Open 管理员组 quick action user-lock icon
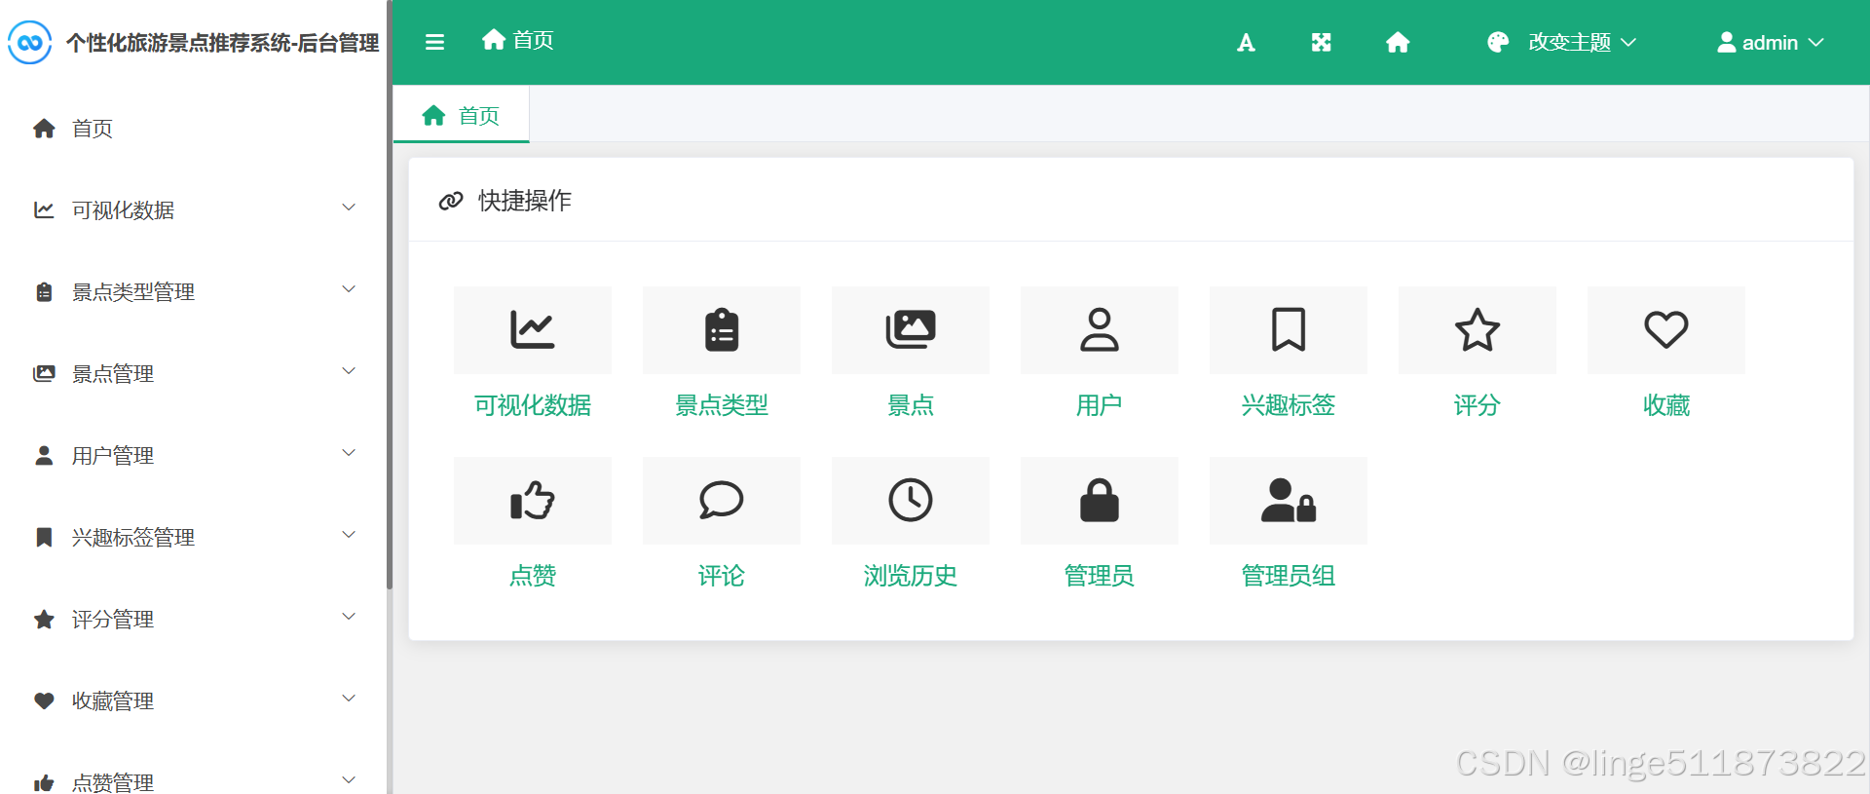Image resolution: width=1870 pixels, height=794 pixels. [x=1289, y=501]
